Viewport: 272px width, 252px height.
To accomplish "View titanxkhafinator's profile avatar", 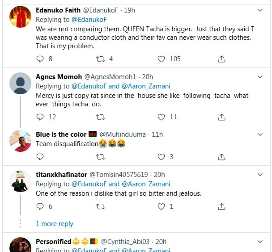I will click(x=20, y=182).
